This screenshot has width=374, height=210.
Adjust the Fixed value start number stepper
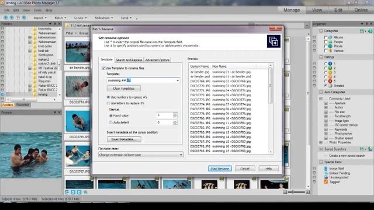click(175, 116)
